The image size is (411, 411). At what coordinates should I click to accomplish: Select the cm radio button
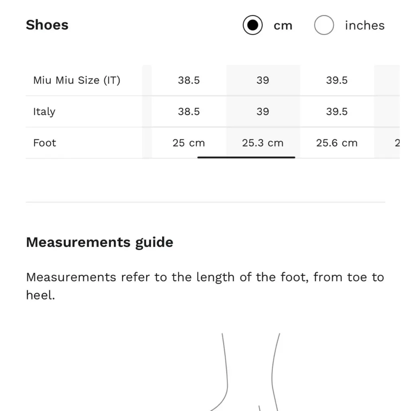[252, 25]
